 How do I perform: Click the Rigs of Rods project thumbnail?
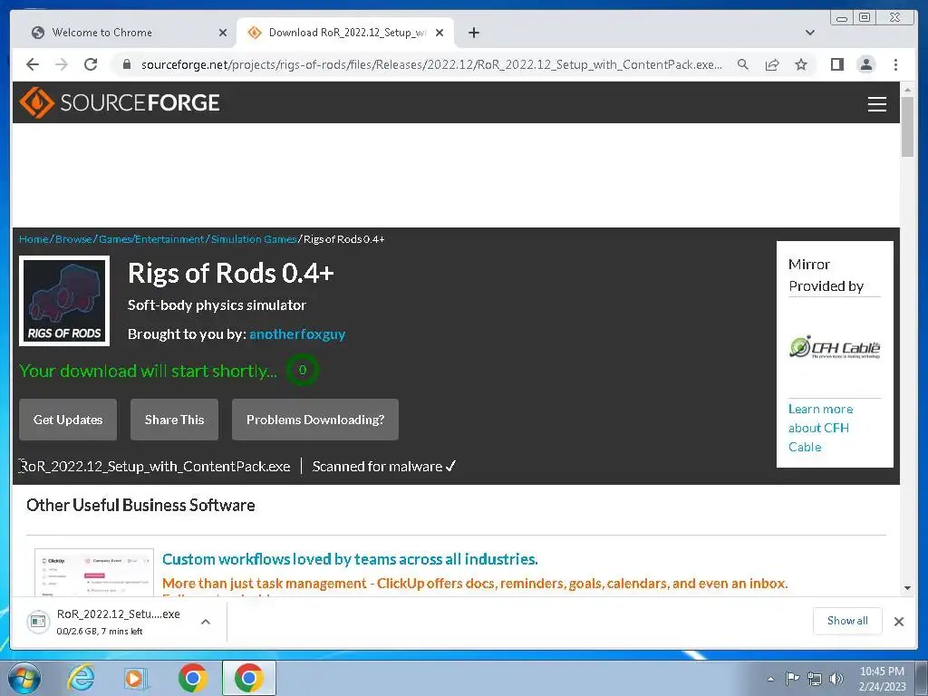click(64, 301)
